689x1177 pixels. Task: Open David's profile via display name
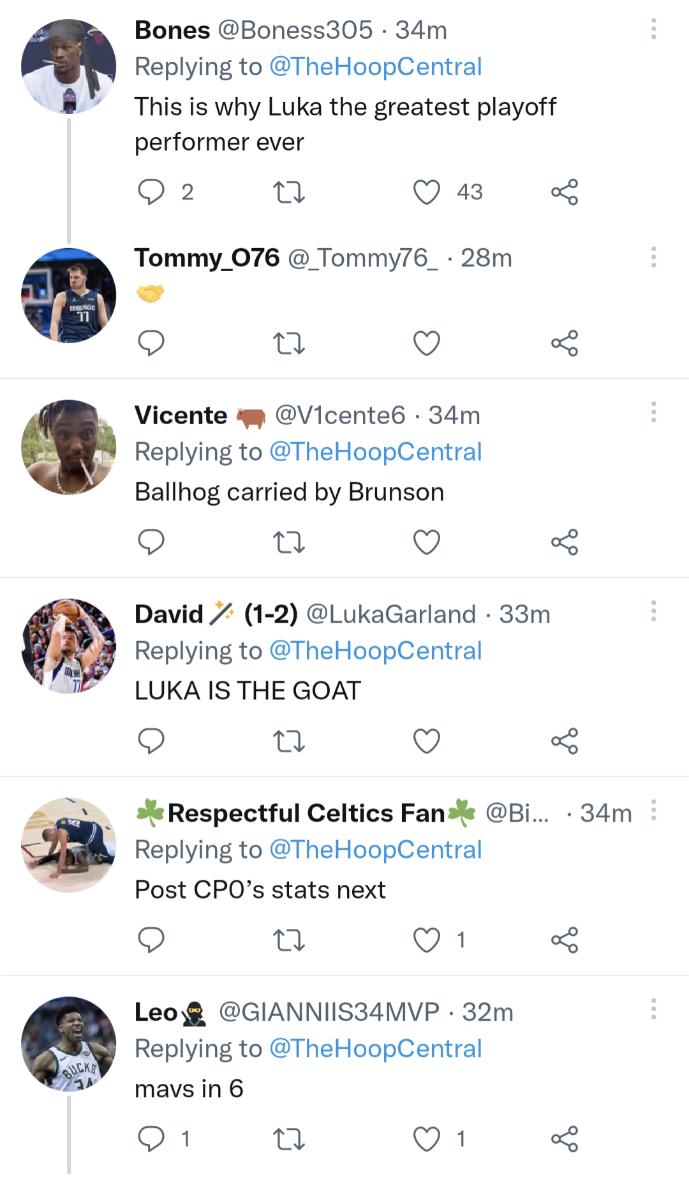coord(169,614)
